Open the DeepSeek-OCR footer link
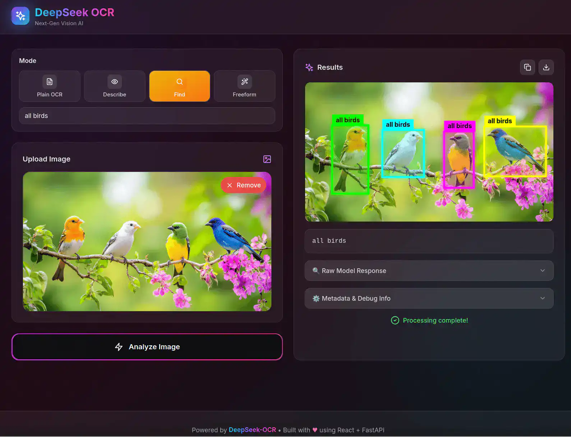Viewport: 571px width, 437px height. tap(252, 430)
